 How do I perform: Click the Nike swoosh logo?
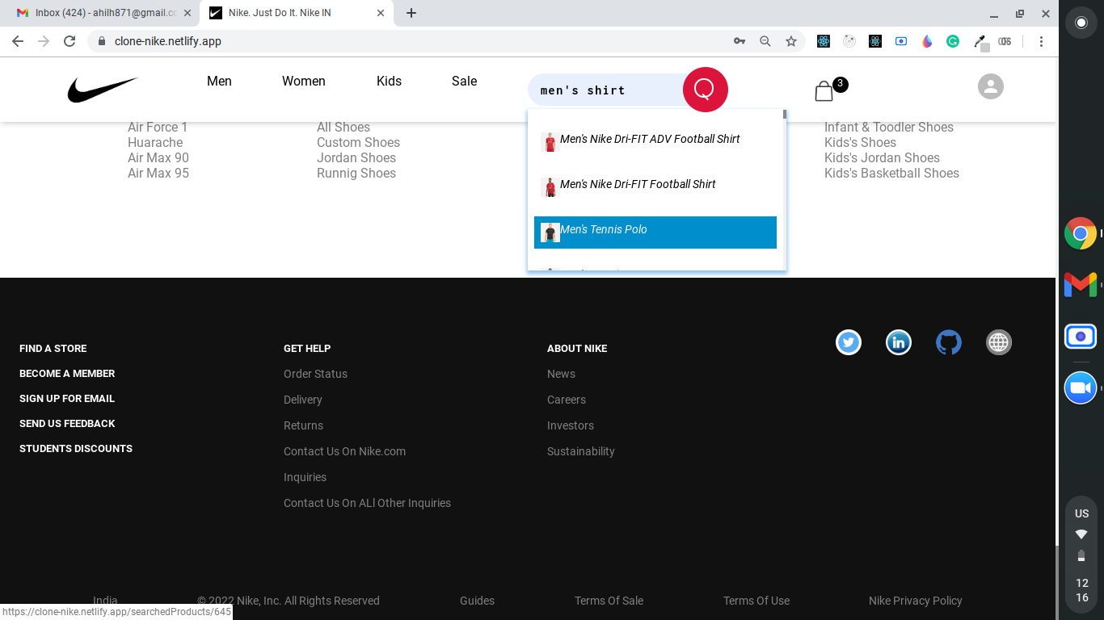point(103,90)
